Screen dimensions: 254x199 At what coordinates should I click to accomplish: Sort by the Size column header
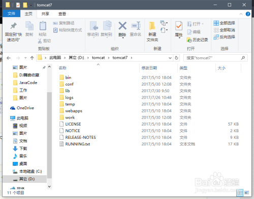pyautogui.click(x=221, y=68)
